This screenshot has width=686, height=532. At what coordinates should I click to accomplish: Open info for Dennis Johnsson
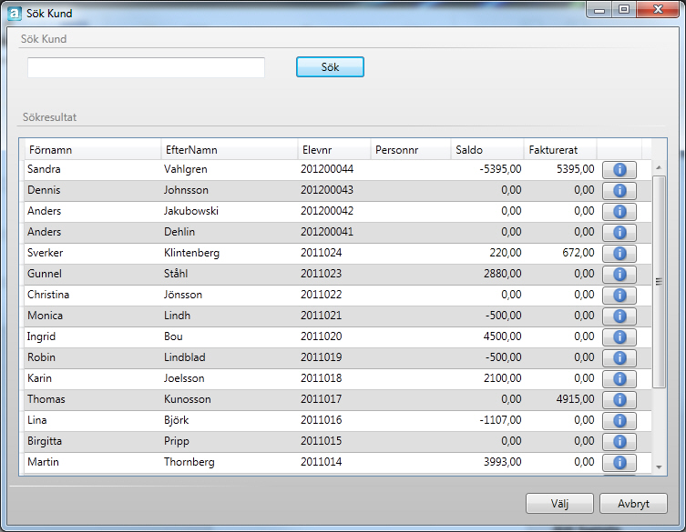coord(619,190)
